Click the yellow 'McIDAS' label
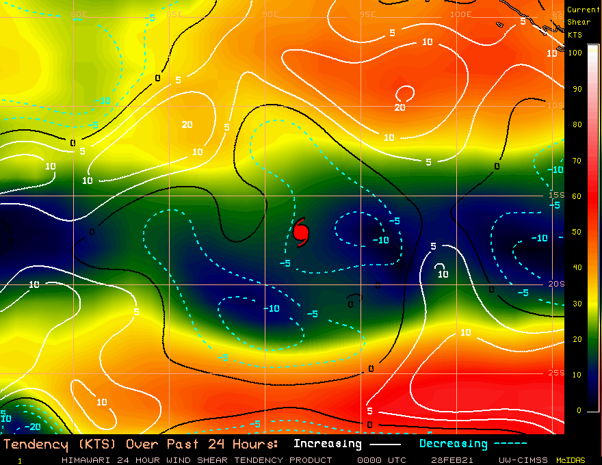 tap(571, 460)
